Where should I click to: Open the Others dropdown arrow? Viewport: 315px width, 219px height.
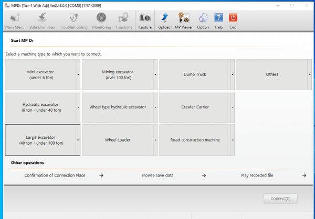pyautogui.click(x=310, y=74)
